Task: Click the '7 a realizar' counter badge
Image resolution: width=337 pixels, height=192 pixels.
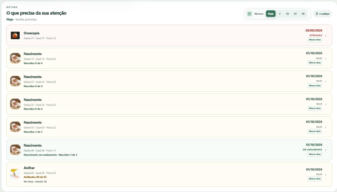Action: [323, 14]
